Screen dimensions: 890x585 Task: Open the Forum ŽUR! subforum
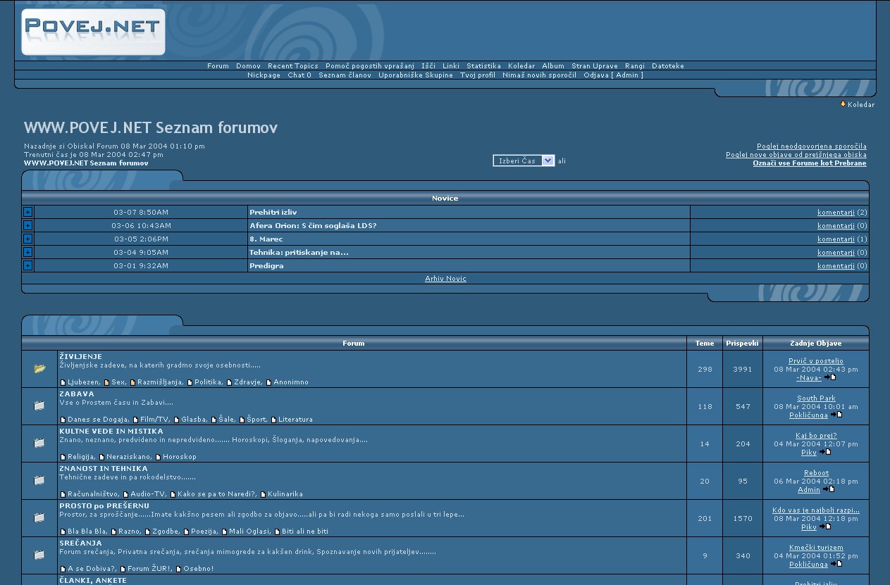[x=149, y=569]
